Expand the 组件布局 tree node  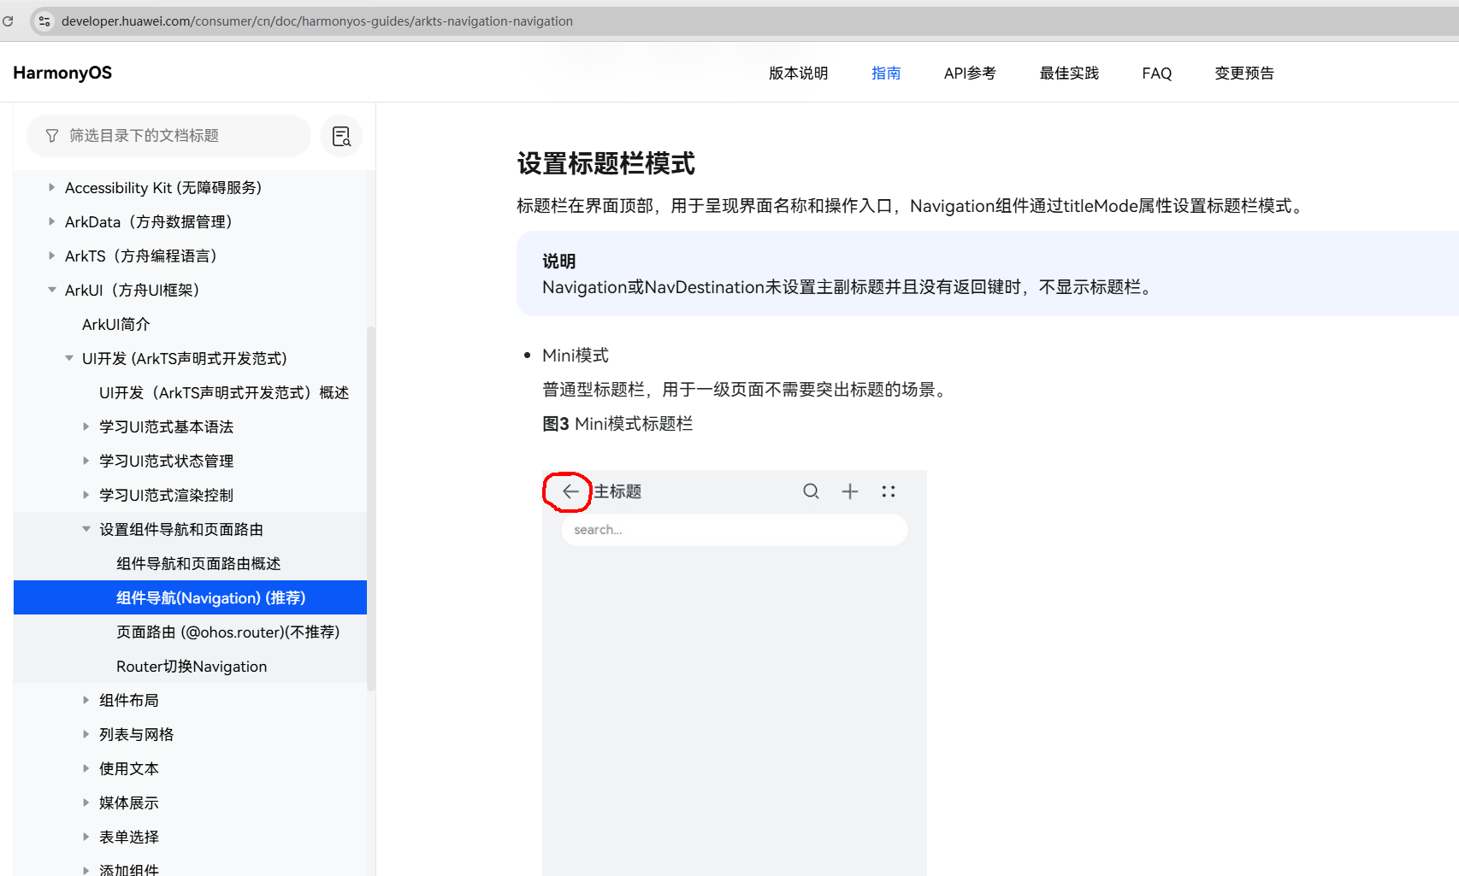pos(86,700)
